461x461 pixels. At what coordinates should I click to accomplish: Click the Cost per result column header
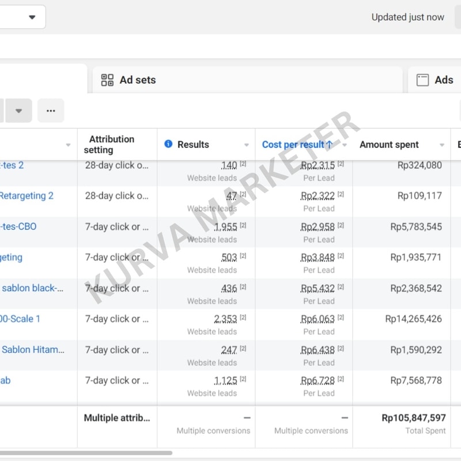293,145
